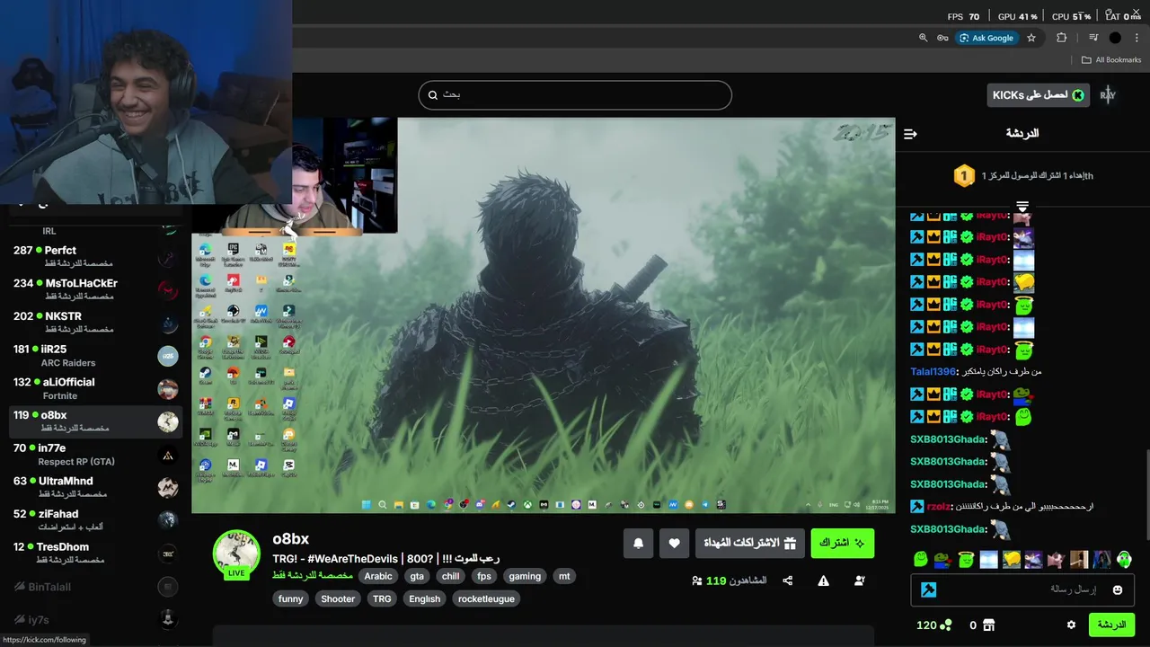The height and width of the screenshot is (647, 1150).
Task: Click rzolz username in chat
Action: tap(939, 506)
